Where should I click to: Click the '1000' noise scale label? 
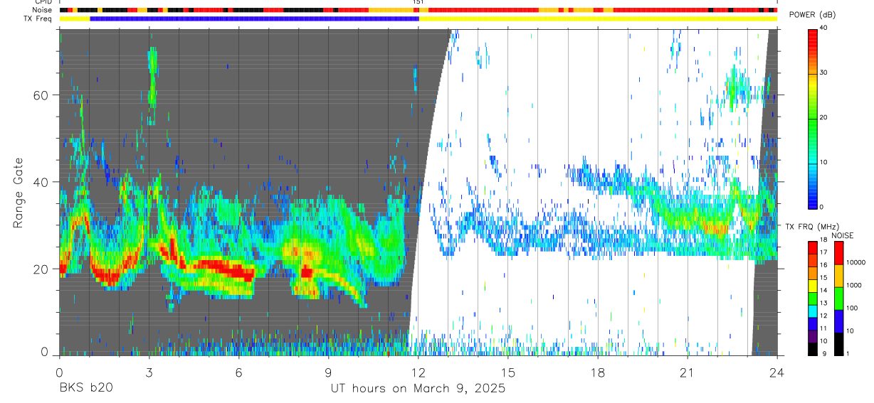(x=855, y=286)
